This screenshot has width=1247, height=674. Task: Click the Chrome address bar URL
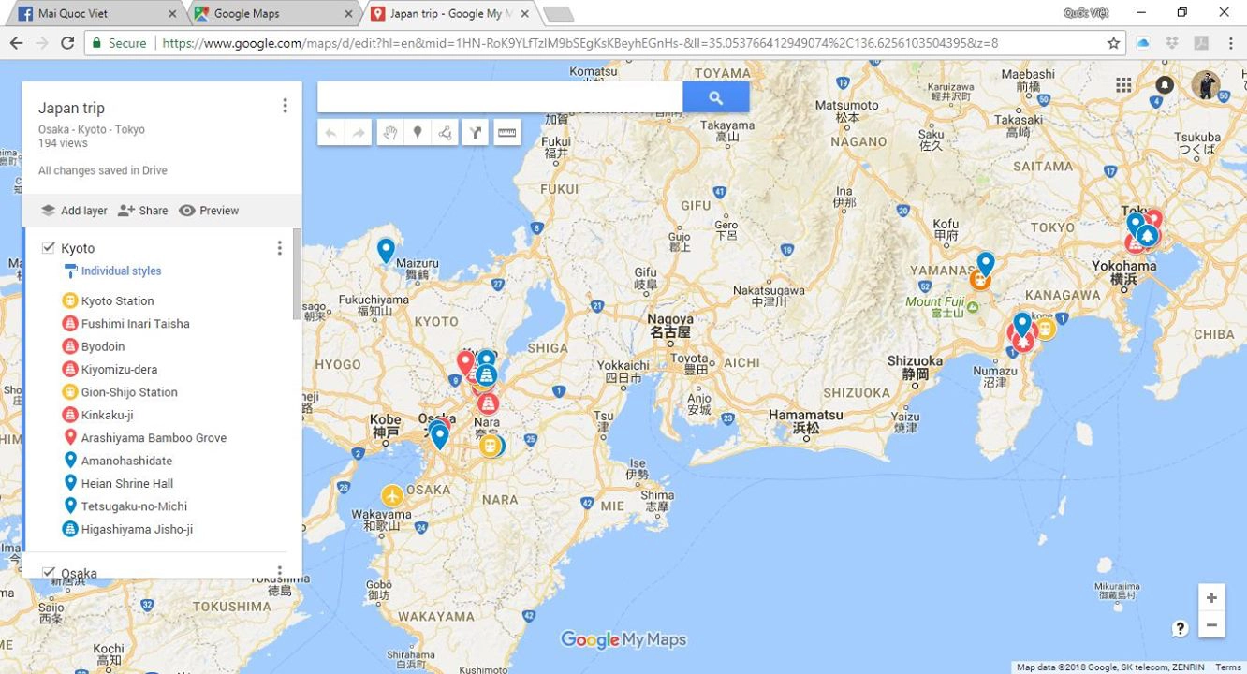(x=579, y=43)
